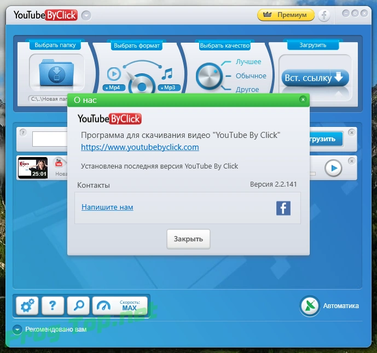Maximize the YouTube ByClick window

point(355,13)
